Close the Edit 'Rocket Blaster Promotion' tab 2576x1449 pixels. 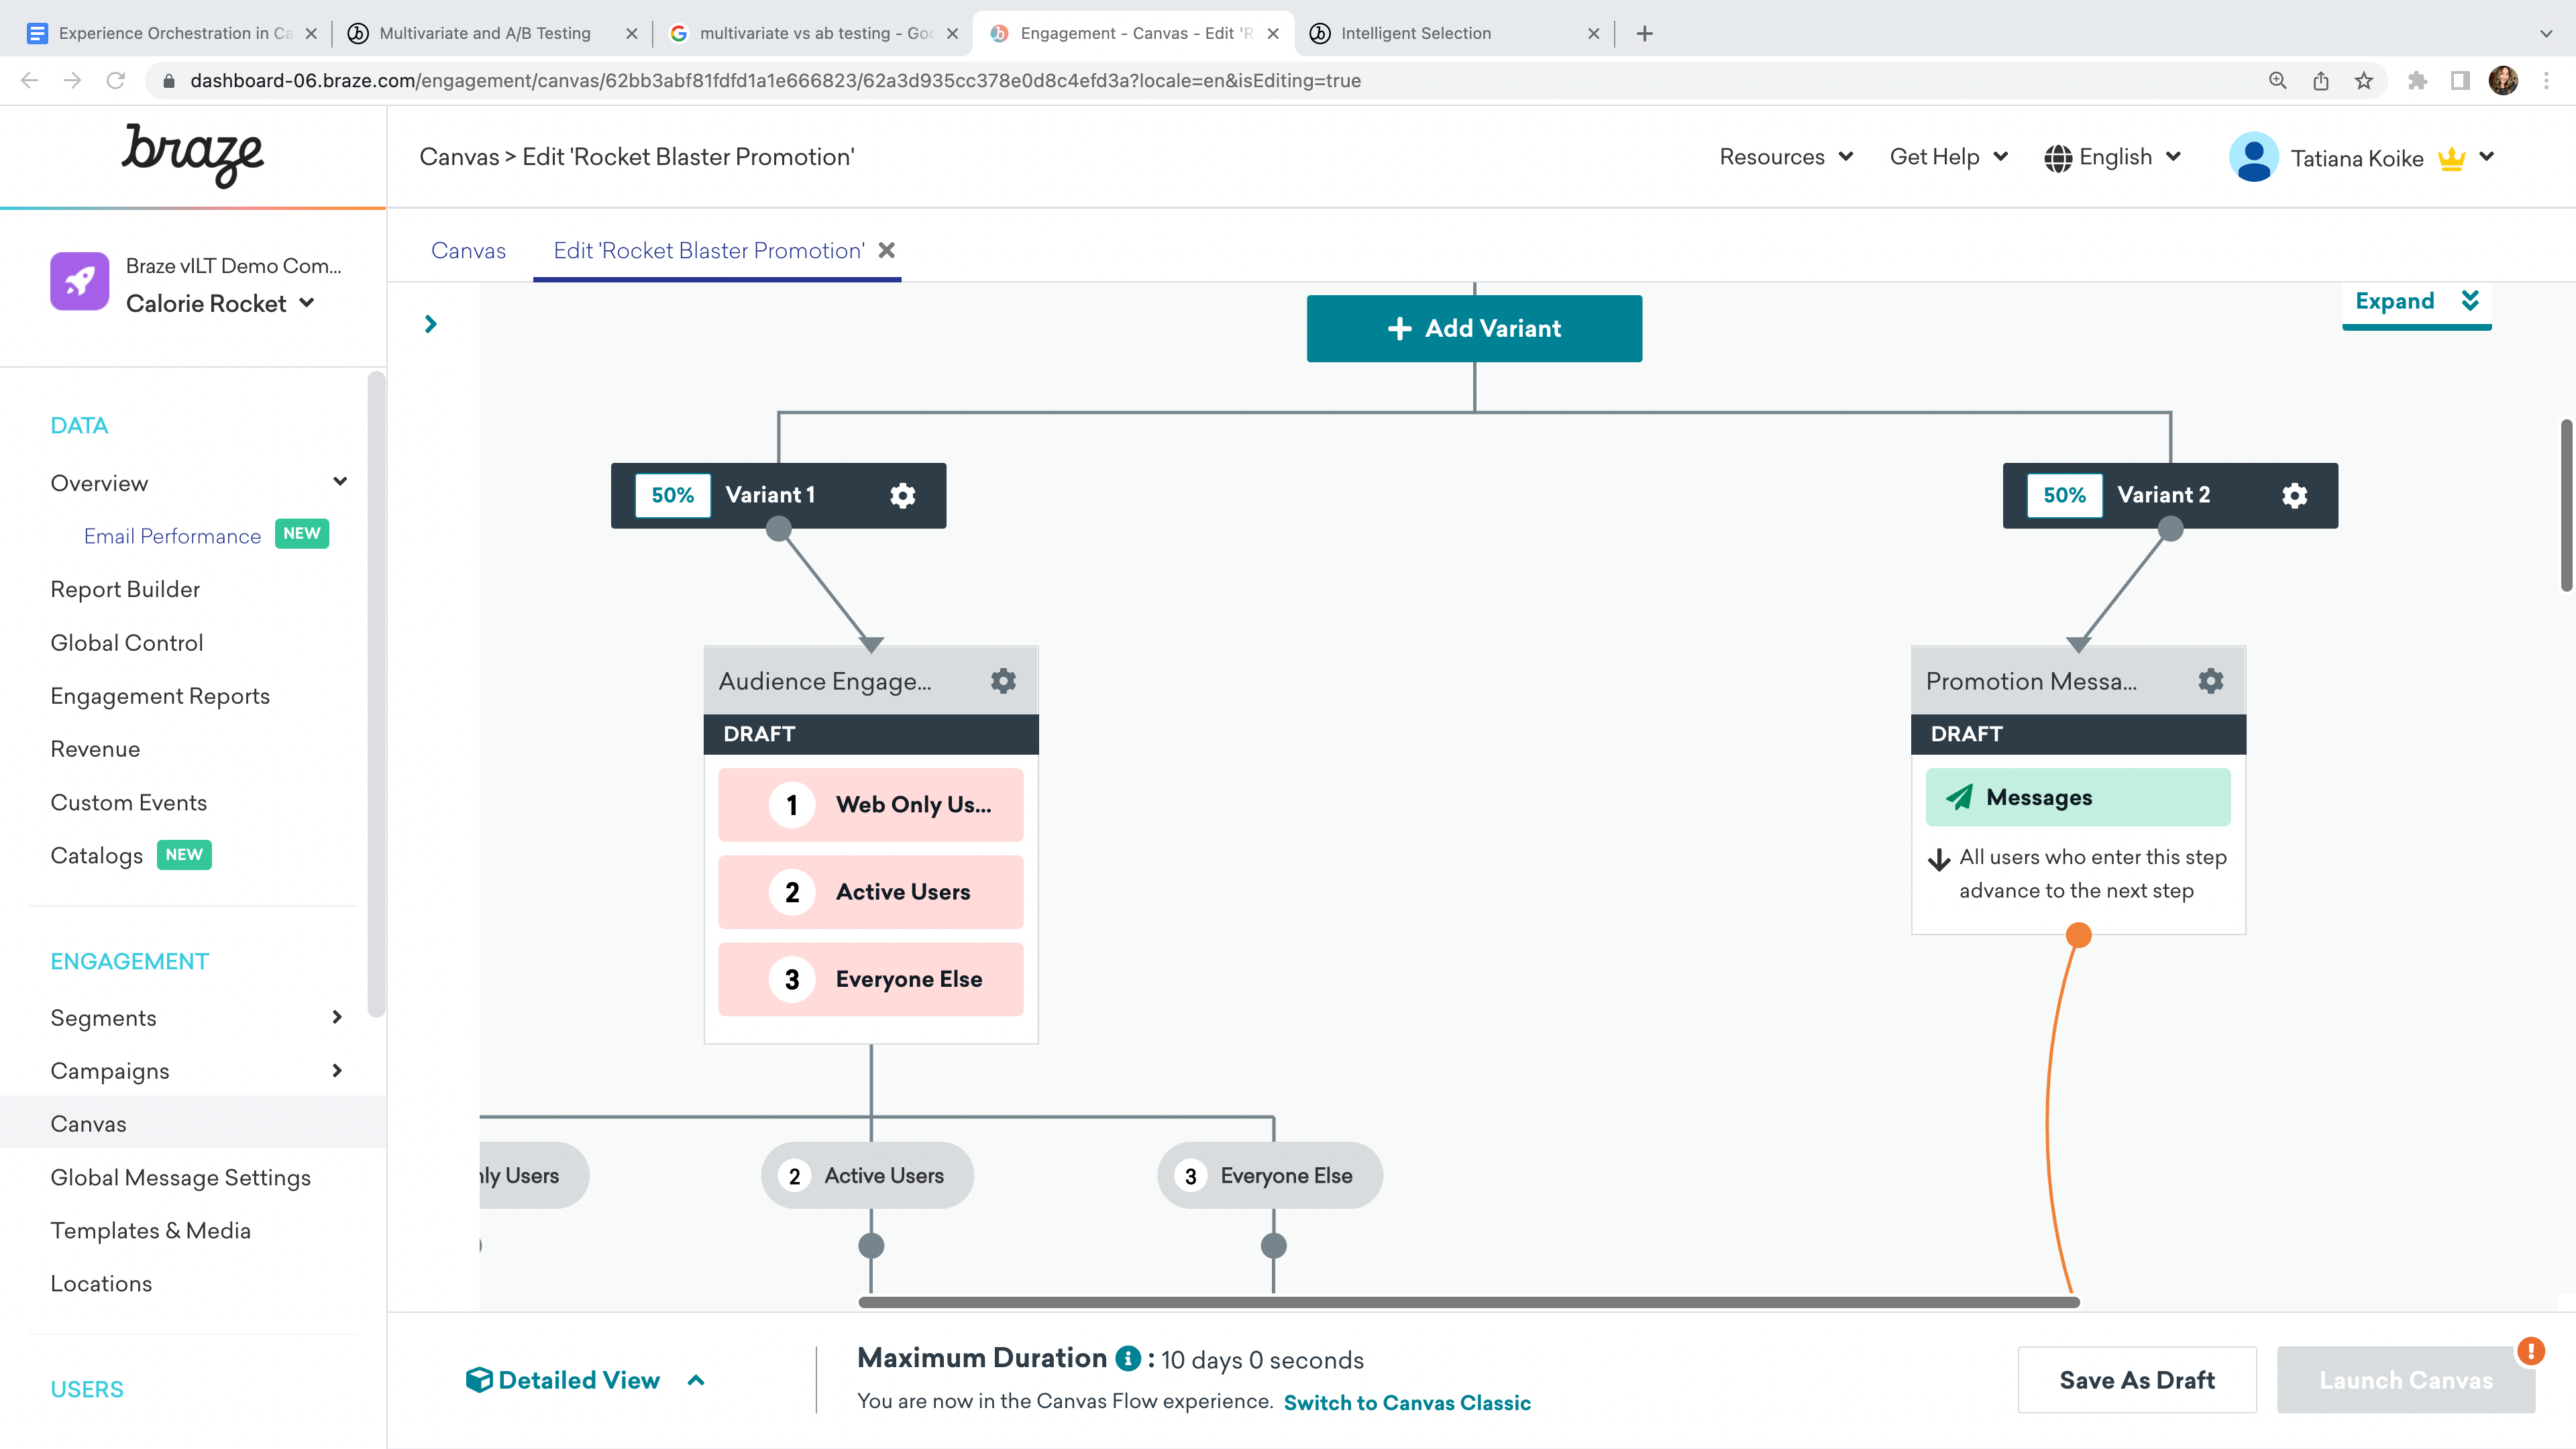pos(886,250)
